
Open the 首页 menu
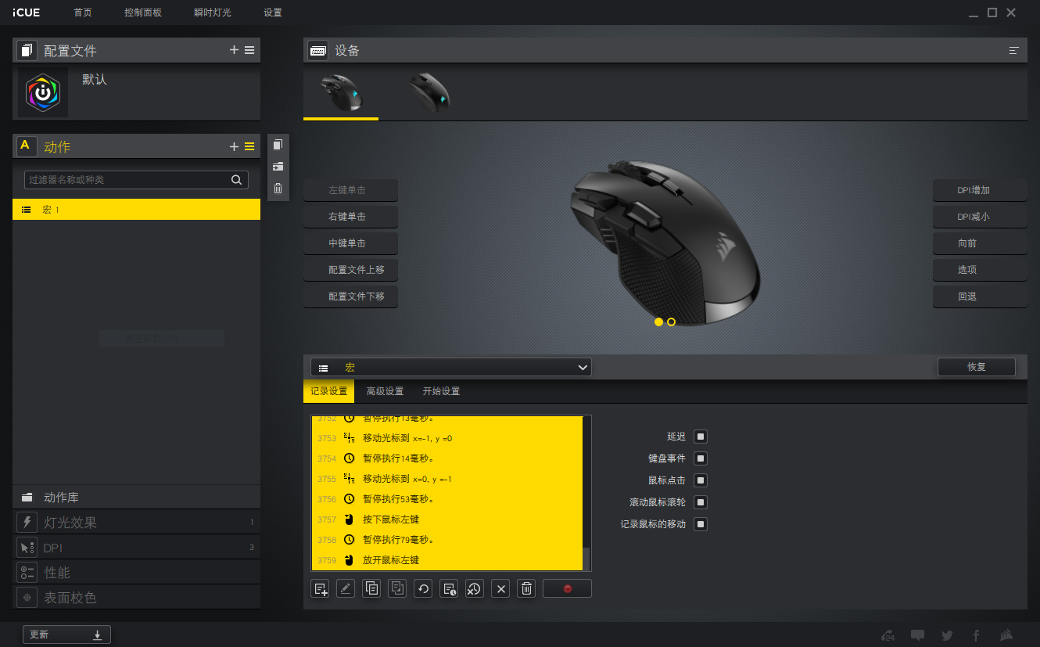click(82, 13)
